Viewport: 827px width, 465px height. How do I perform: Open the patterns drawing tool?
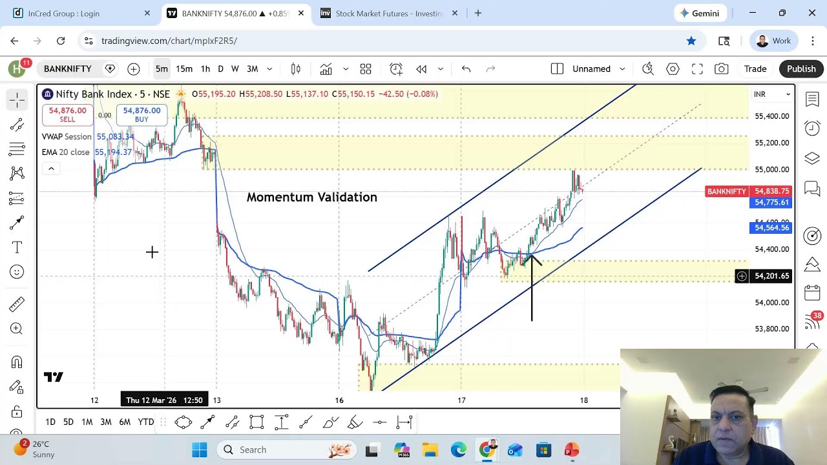click(17, 173)
